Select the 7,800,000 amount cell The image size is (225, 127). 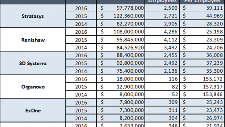tap(121, 102)
